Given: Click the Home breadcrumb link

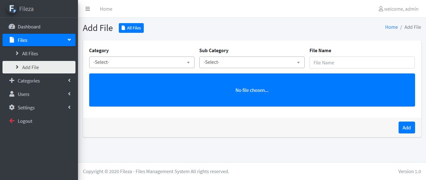Looking at the screenshot, I should click(x=391, y=27).
